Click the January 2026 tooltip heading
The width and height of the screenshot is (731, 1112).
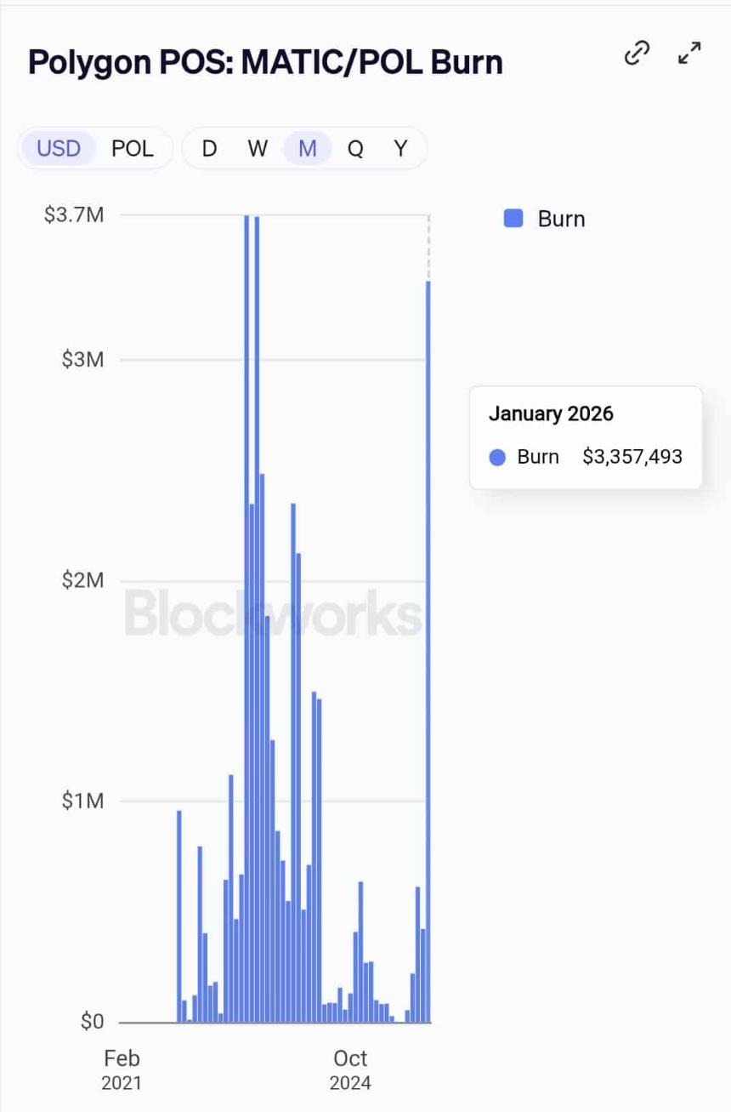point(551,414)
